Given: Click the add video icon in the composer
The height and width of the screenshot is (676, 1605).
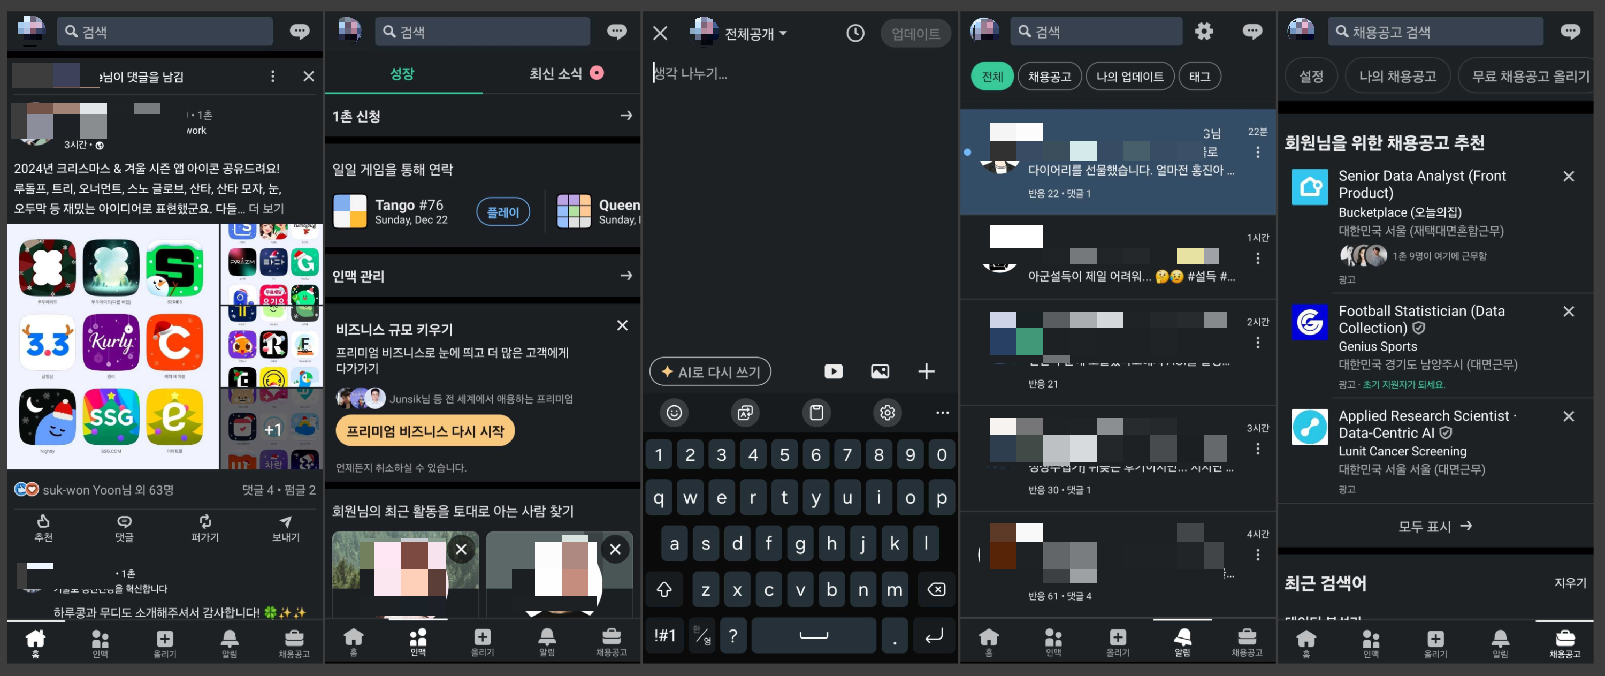Looking at the screenshot, I should click(x=833, y=371).
